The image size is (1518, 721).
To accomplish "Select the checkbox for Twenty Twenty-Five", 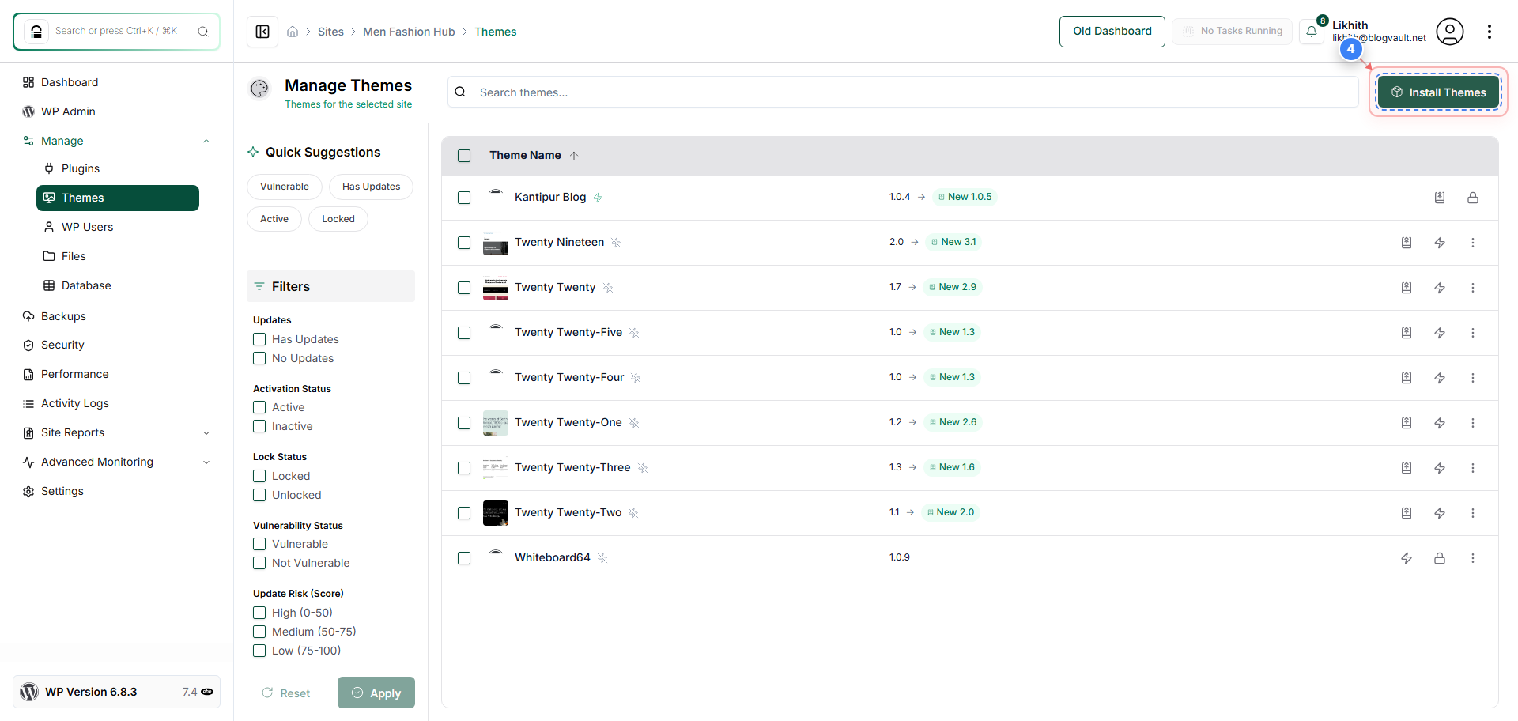I will pos(464,333).
